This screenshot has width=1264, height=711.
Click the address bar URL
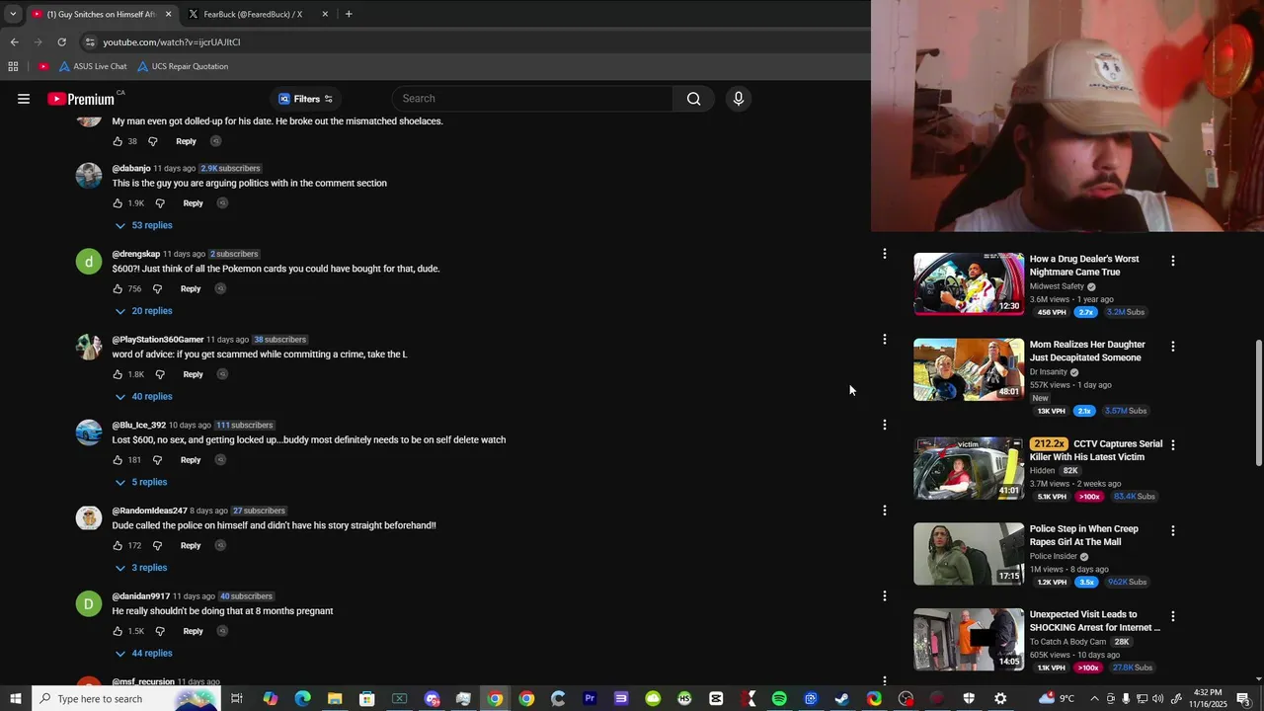click(172, 42)
